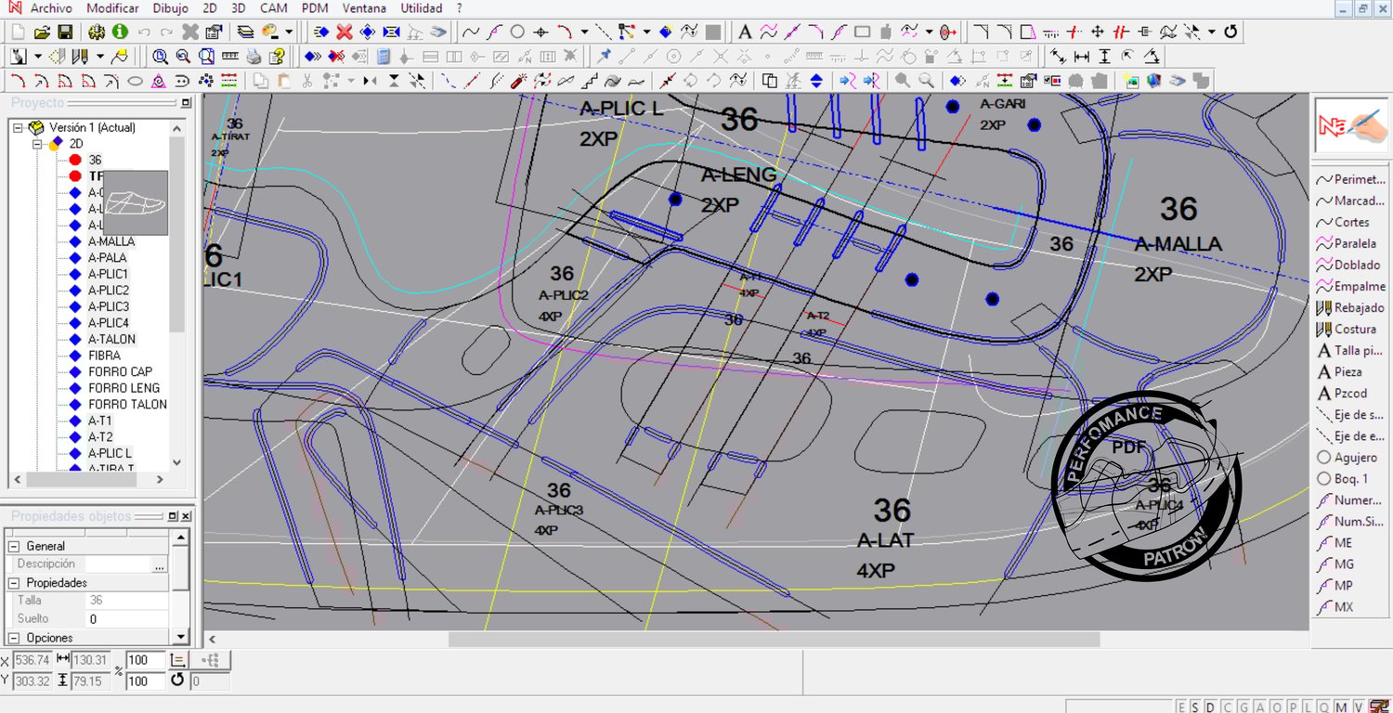Open the CAM menu
1393x713 pixels.
(273, 8)
